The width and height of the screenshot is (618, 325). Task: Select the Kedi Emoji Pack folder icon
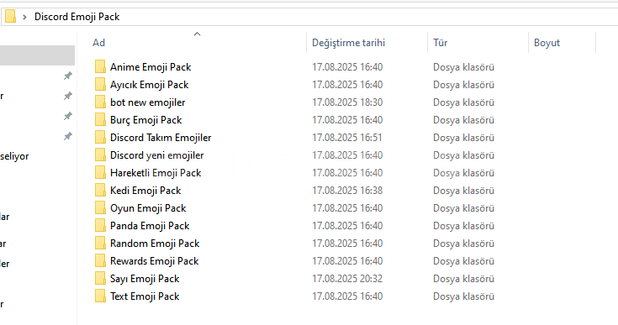(x=100, y=191)
